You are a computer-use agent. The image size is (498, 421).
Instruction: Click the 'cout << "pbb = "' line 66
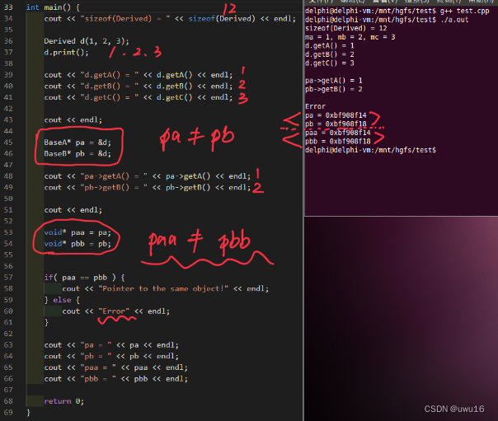[116, 378]
